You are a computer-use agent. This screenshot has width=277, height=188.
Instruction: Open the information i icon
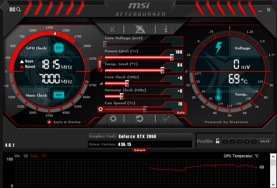pyautogui.click(x=166, y=29)
